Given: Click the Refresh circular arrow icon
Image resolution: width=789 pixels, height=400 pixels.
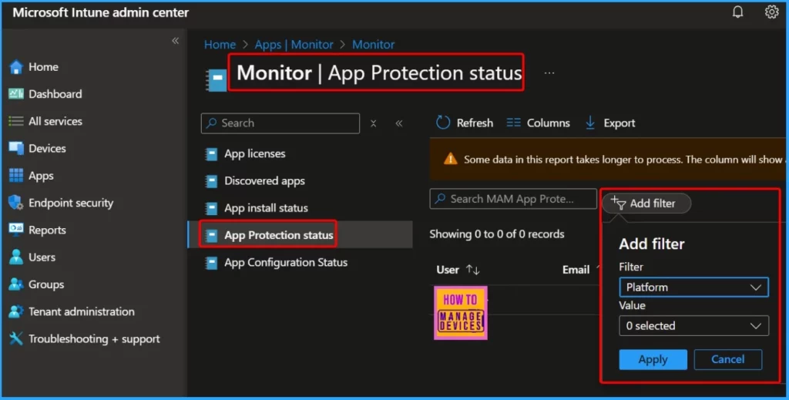Looking at the screenshot, I should coord(443,123).
